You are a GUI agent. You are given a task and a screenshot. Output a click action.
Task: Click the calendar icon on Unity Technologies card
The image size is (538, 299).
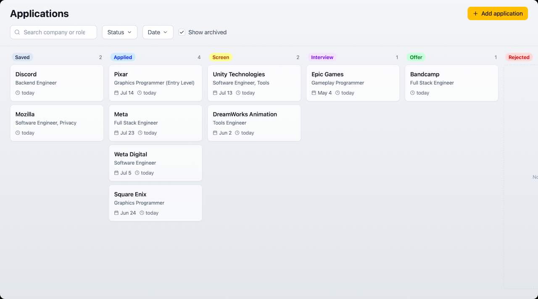point(215,93)
